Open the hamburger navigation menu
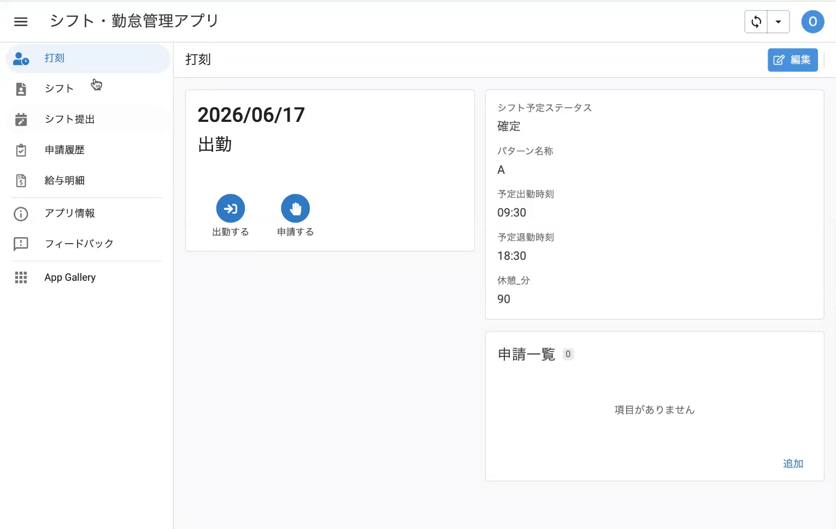 point(21,21)
